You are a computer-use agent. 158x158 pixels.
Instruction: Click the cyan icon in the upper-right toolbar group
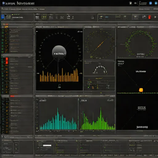coord(107,17)
